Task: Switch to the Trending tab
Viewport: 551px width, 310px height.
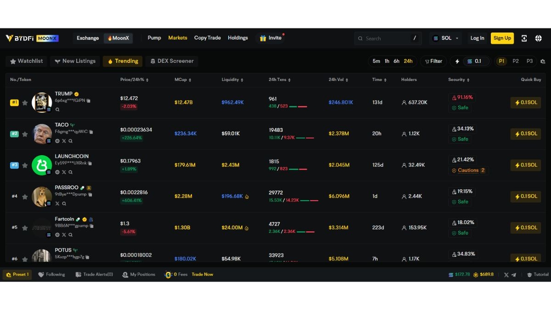Action: (123, 61)
